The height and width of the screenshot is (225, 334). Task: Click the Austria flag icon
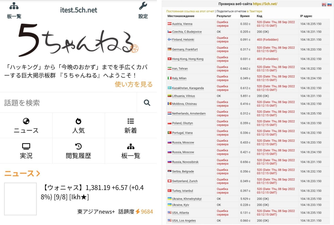[x=169, y=24]
